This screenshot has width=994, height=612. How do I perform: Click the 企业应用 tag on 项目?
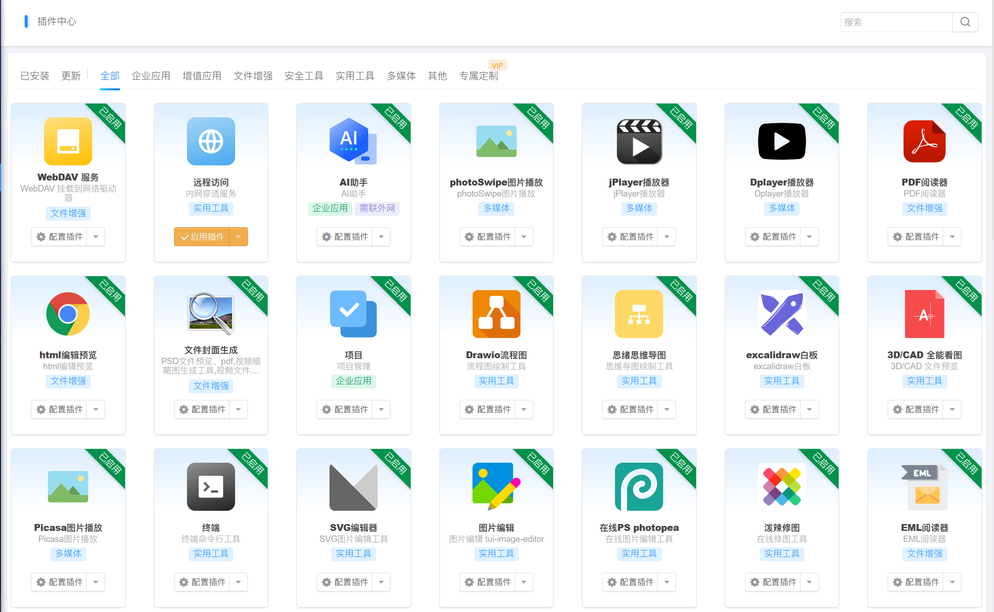(x=353, y=381)
